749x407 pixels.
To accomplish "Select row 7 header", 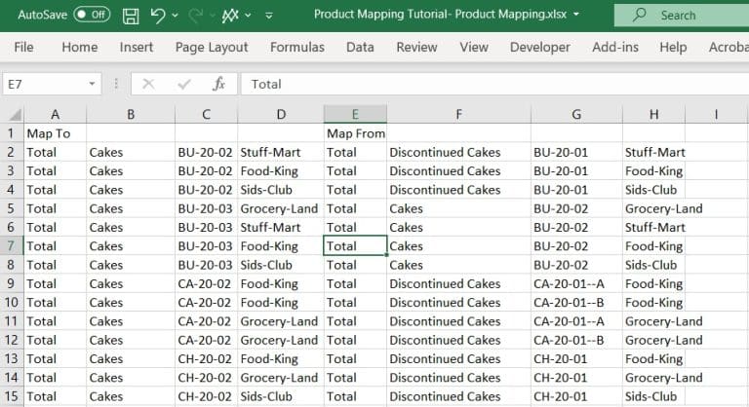I will coord(12,245).
